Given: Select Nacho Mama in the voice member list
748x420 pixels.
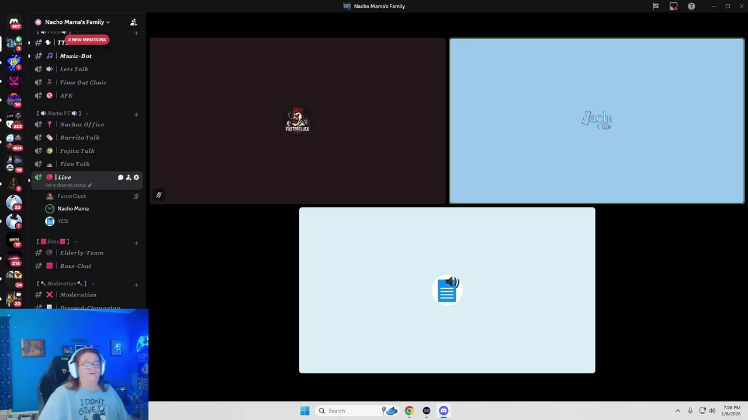Looking at the screenshot, I should point(73,208).
